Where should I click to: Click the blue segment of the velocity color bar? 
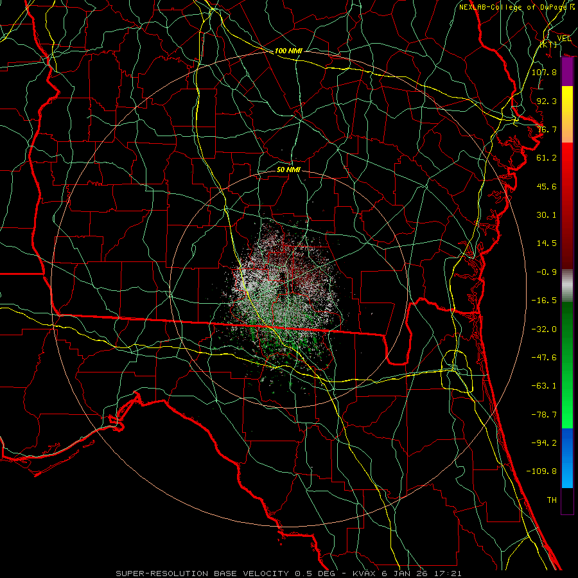(x=567, y=458)
